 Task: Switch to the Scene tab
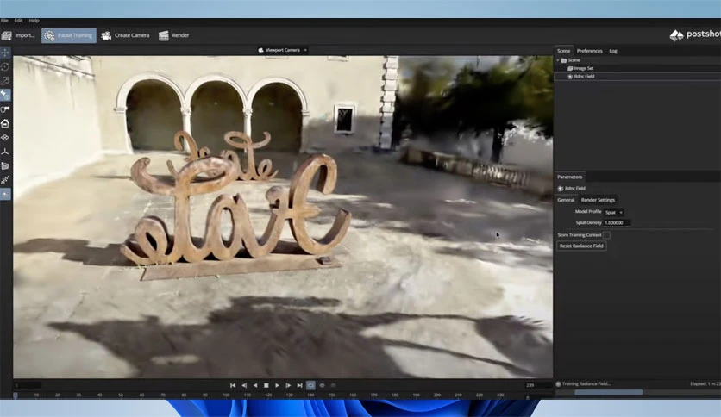point(563,51)
